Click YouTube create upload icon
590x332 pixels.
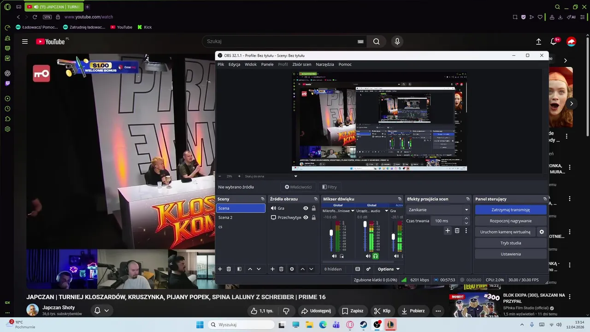coord(538,41)
